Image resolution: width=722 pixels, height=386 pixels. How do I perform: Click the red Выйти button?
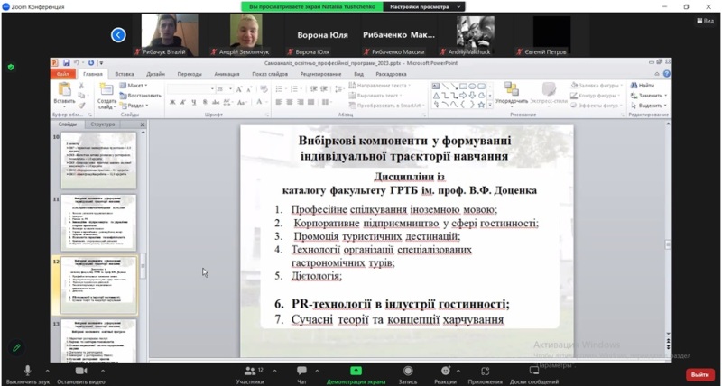coord(699,373)
